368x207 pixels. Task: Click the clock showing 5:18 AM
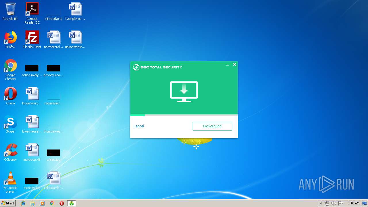click(x=353, y=203)
